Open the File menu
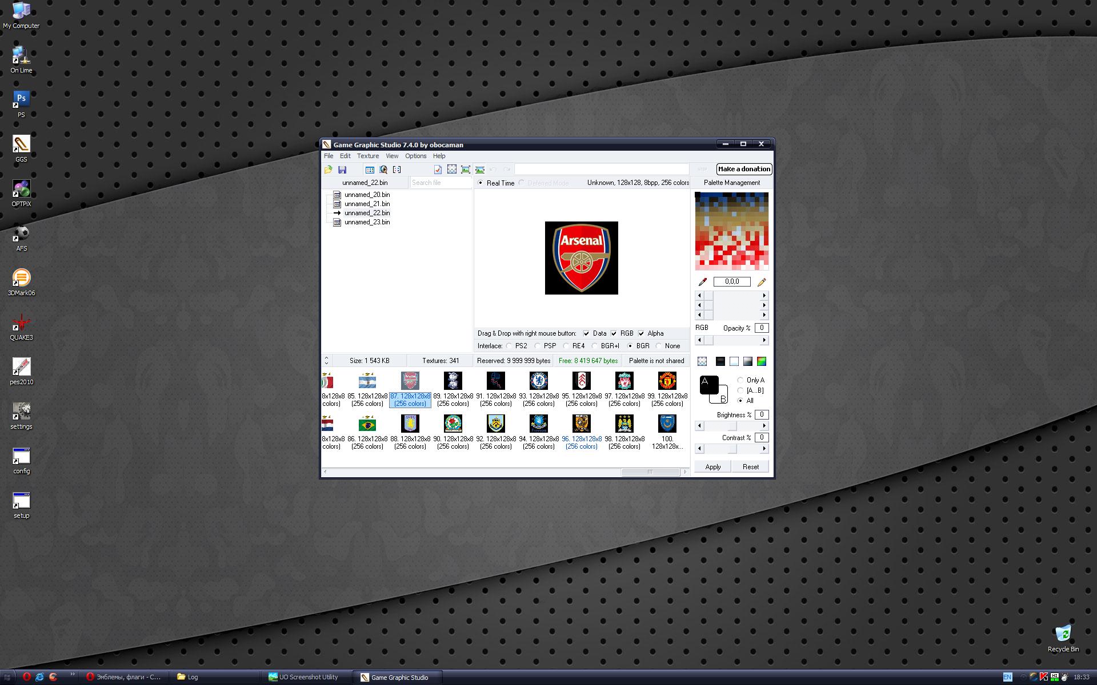This screenshot has height=685, width=1097. click(329, 156)
